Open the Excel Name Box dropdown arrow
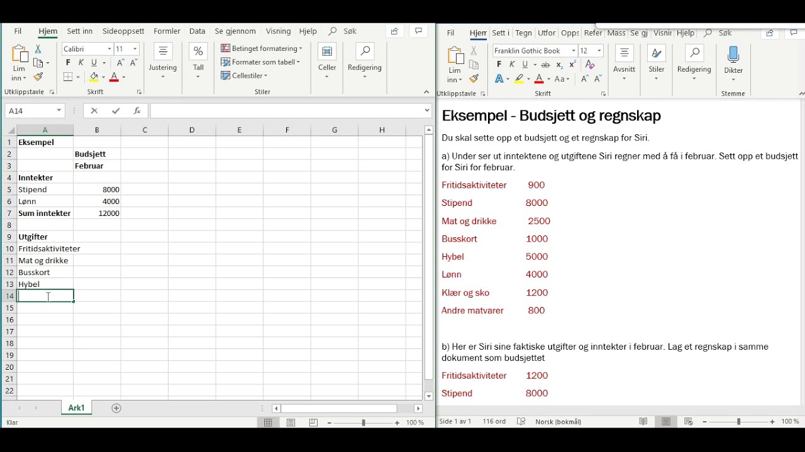 pyautogui.click(x=59, y=110)
